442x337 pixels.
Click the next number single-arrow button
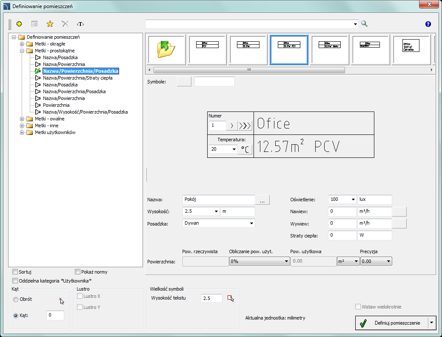tap(232, 126)
